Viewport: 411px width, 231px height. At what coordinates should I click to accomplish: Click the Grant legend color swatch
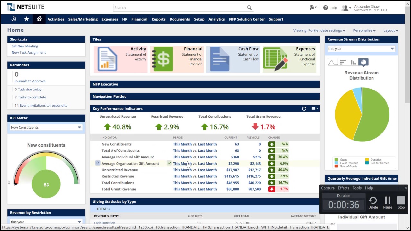tap(336, 159)
